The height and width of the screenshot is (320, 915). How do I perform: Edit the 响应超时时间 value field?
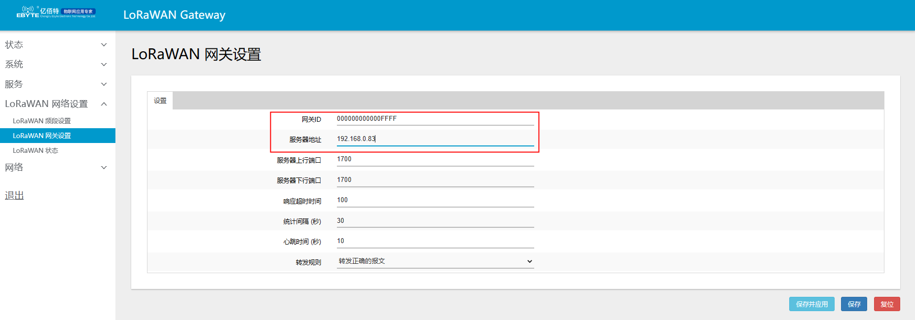435,200
